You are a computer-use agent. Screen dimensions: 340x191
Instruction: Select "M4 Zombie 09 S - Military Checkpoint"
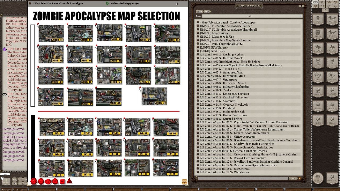point(224,87)
